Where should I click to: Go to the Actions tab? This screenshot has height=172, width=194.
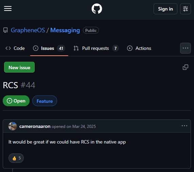139,48
